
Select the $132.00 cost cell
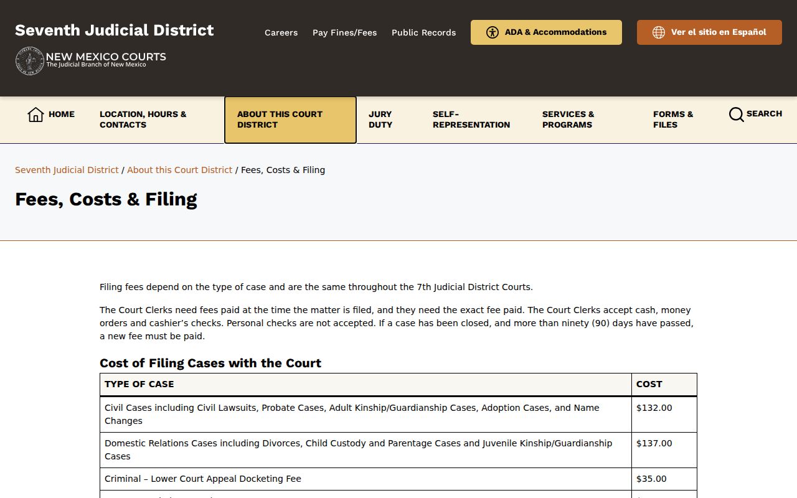(x=664, y=415)
